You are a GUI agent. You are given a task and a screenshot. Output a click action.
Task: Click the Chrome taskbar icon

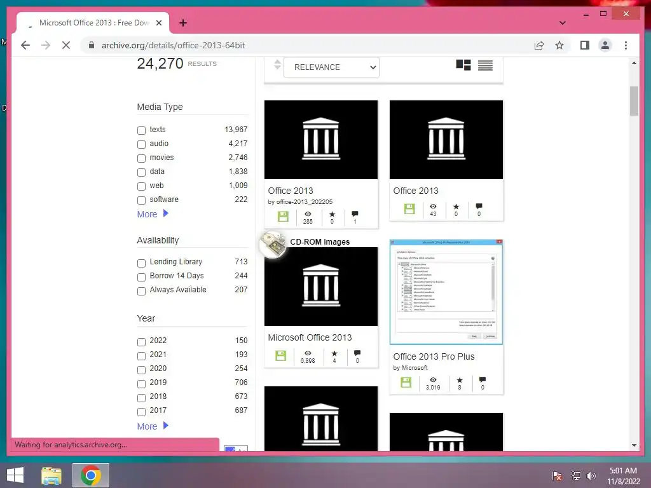coord(91,475)
